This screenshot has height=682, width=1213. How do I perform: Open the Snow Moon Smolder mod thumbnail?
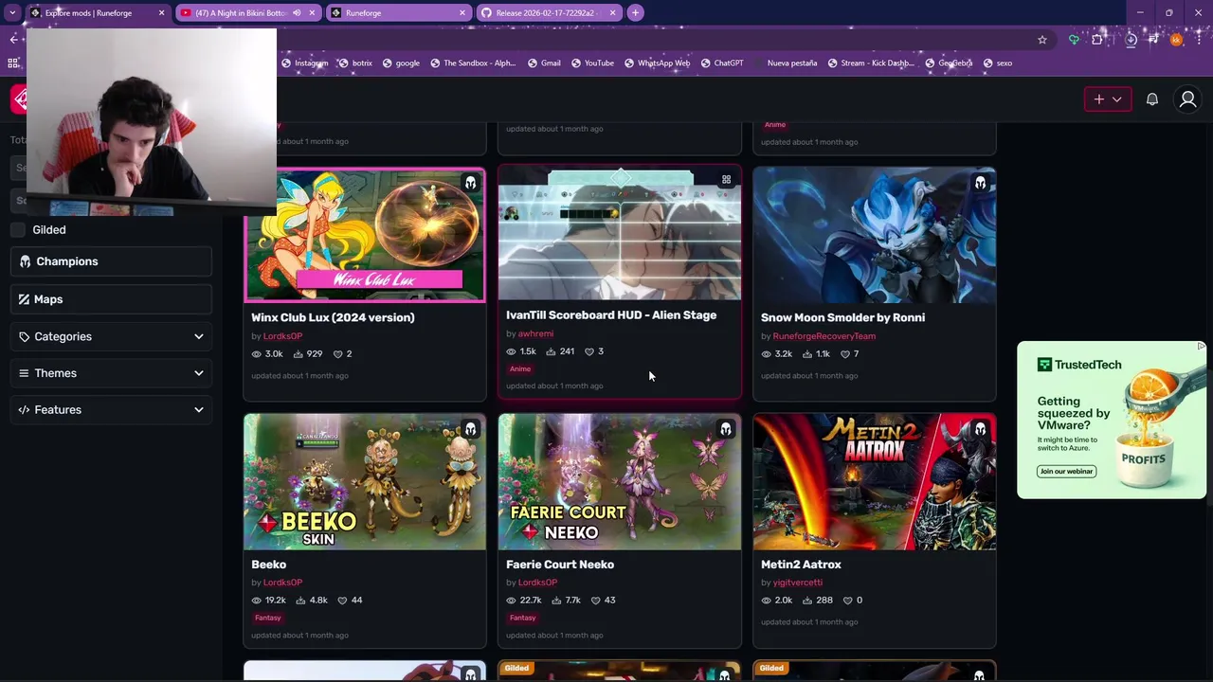(x=875, y=236)
